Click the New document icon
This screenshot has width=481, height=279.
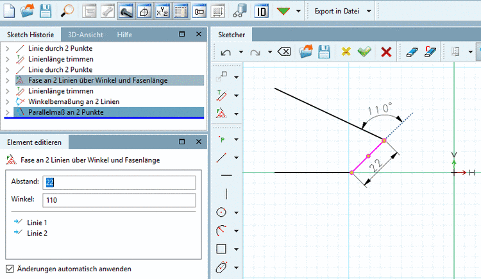point(9,11)
